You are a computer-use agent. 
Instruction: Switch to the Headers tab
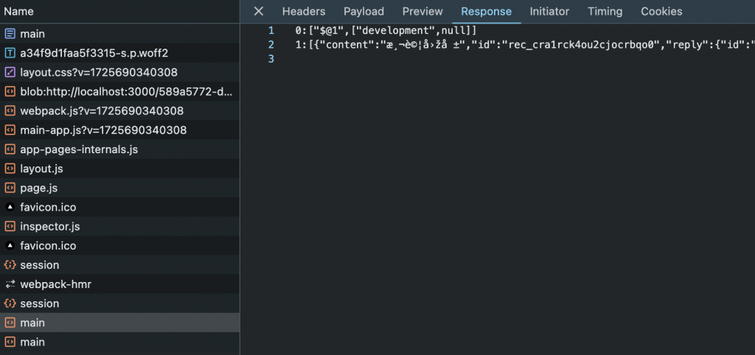click(x=304, y=12)
